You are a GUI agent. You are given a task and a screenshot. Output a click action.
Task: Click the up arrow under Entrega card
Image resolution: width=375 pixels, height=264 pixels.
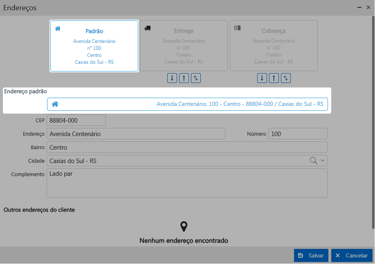[184, 78]
